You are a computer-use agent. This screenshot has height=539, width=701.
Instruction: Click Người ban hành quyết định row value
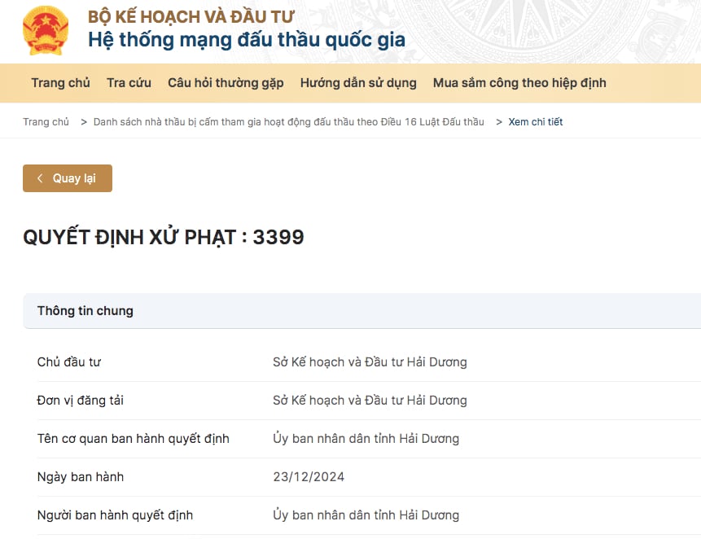tap(366, 515)
